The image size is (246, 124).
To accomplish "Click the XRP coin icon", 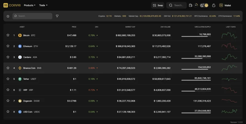I will [x=20, y=90].
